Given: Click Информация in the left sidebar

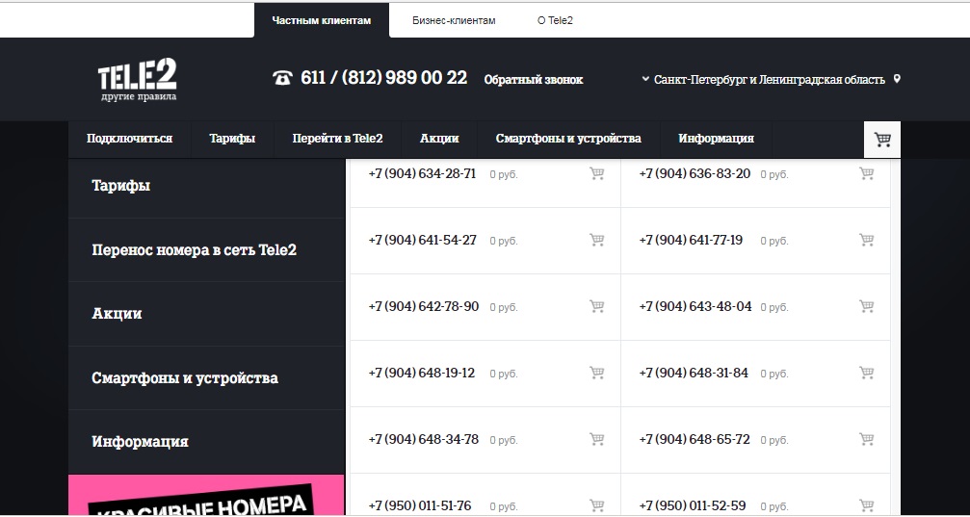Looking at the screenshot, I should (x=140, y=442).
